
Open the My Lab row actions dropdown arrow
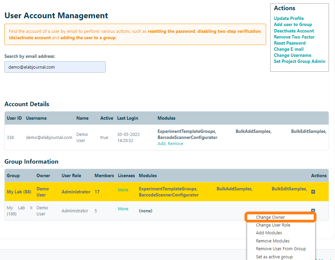click(x=313, y=192)
